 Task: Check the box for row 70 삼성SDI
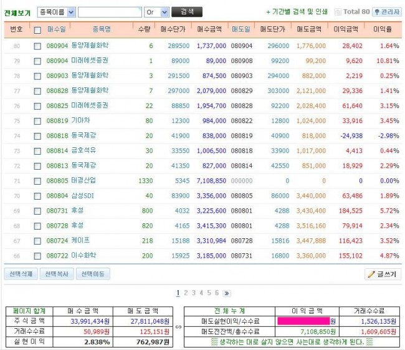(x=37, y=196)
